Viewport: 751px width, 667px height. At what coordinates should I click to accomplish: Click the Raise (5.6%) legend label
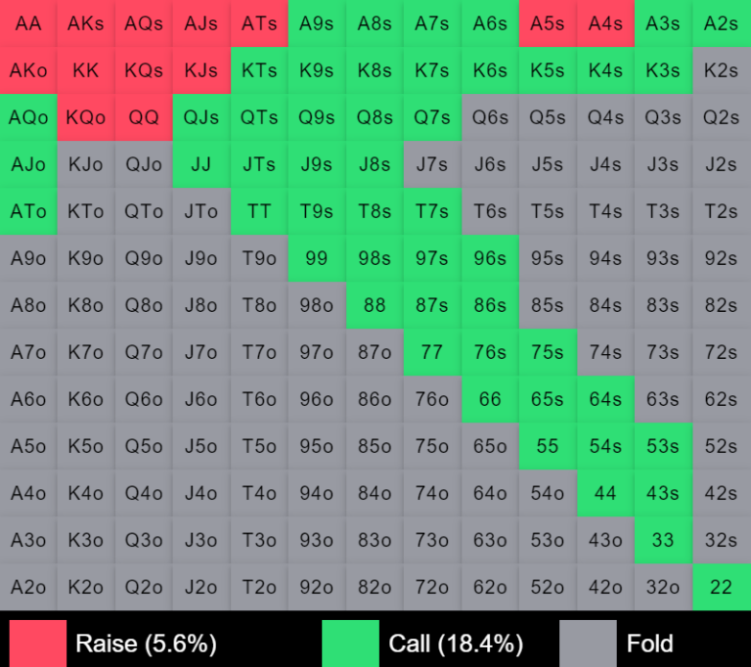tap(146, 644)
